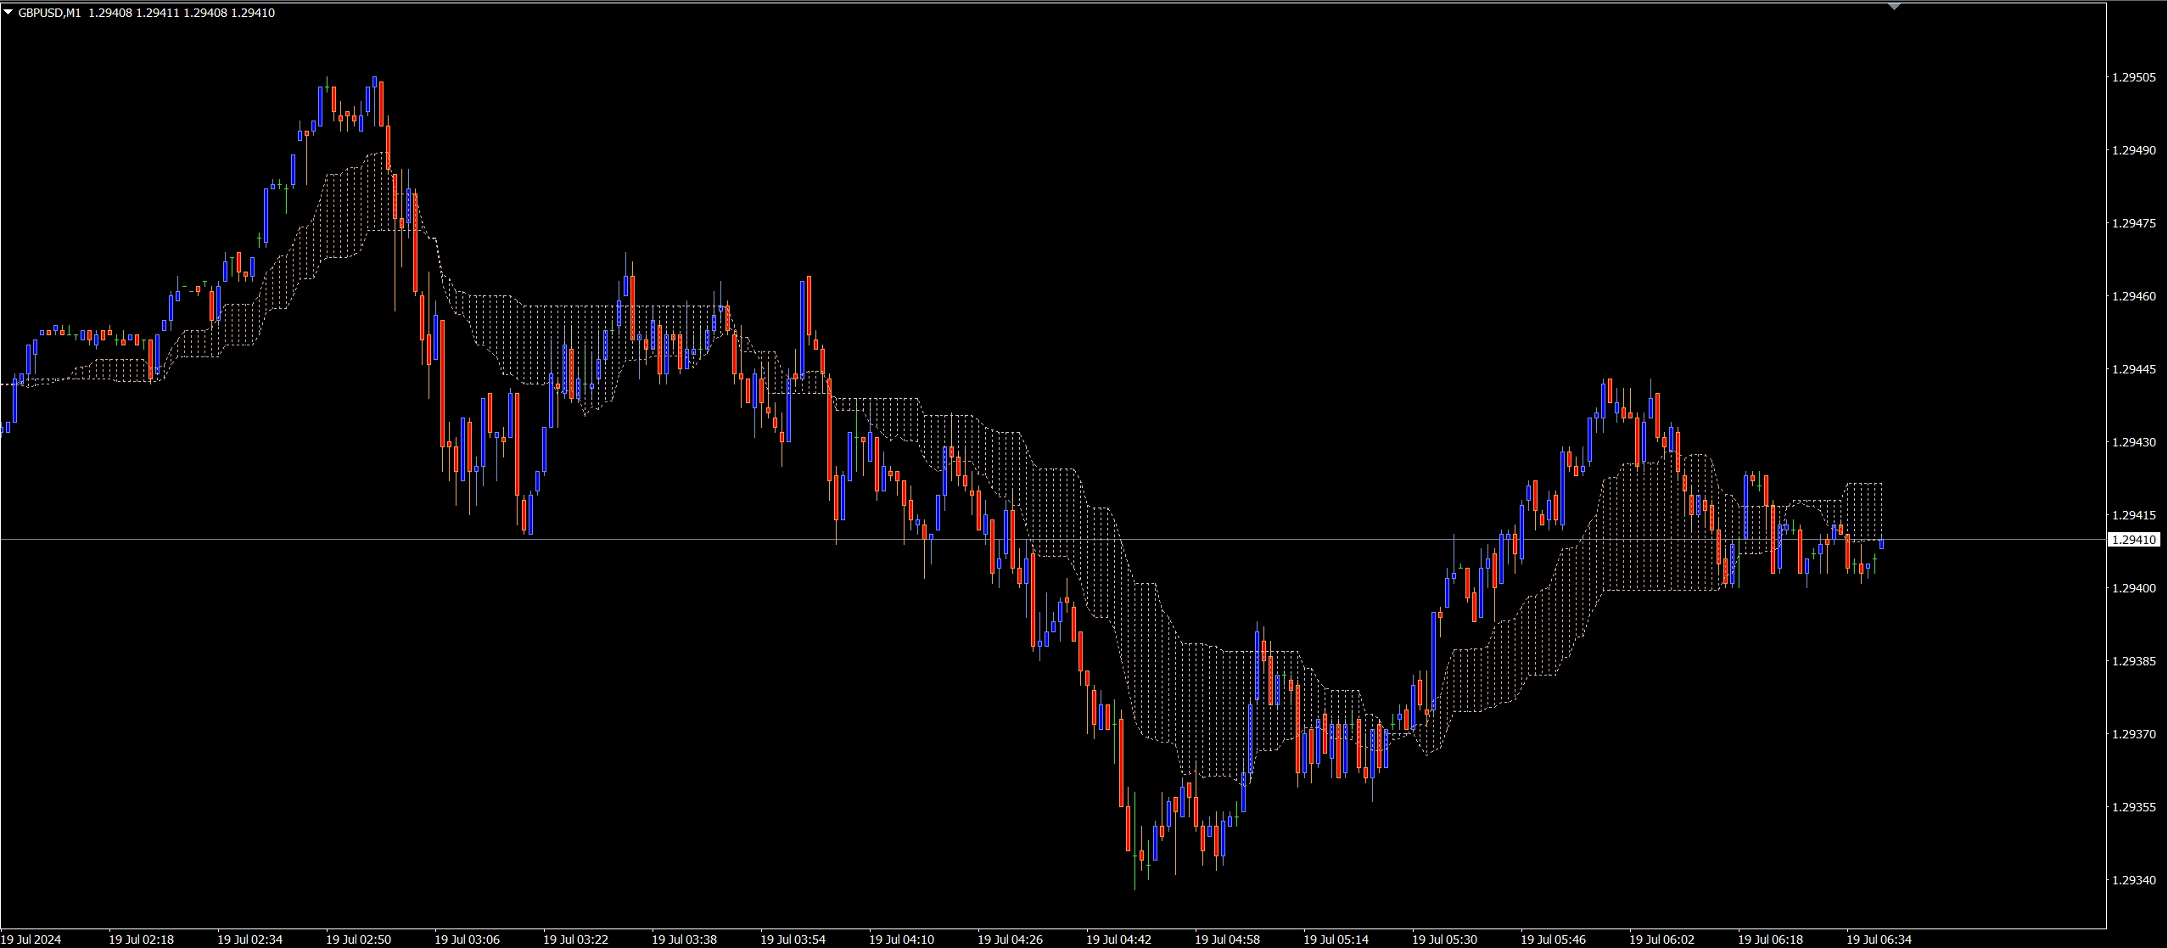Click the highlighted 1.29410 current price label
This screenshot has width=2168, height=948.
pyautogui.click(x=2133, y=540)
